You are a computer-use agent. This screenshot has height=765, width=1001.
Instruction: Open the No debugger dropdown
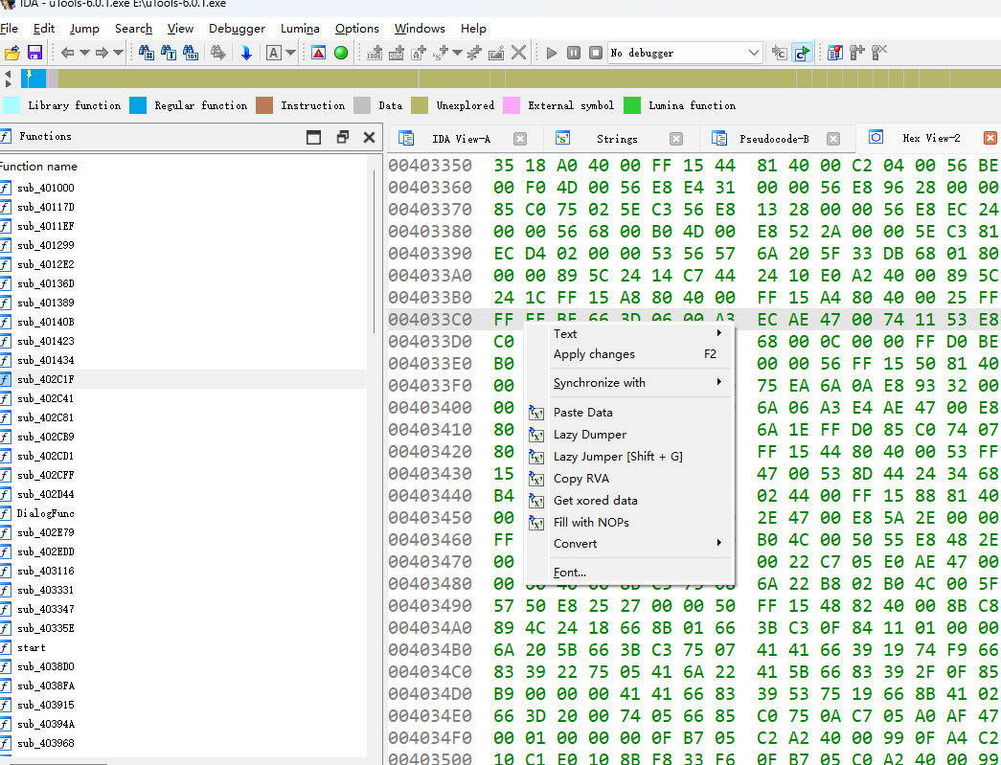(753, 53)
